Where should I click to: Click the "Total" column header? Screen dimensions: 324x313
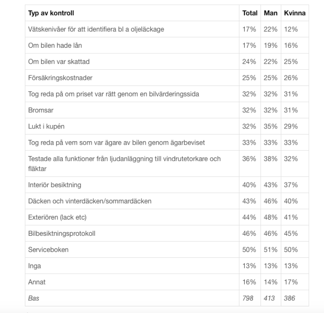[x=250, y=14]
